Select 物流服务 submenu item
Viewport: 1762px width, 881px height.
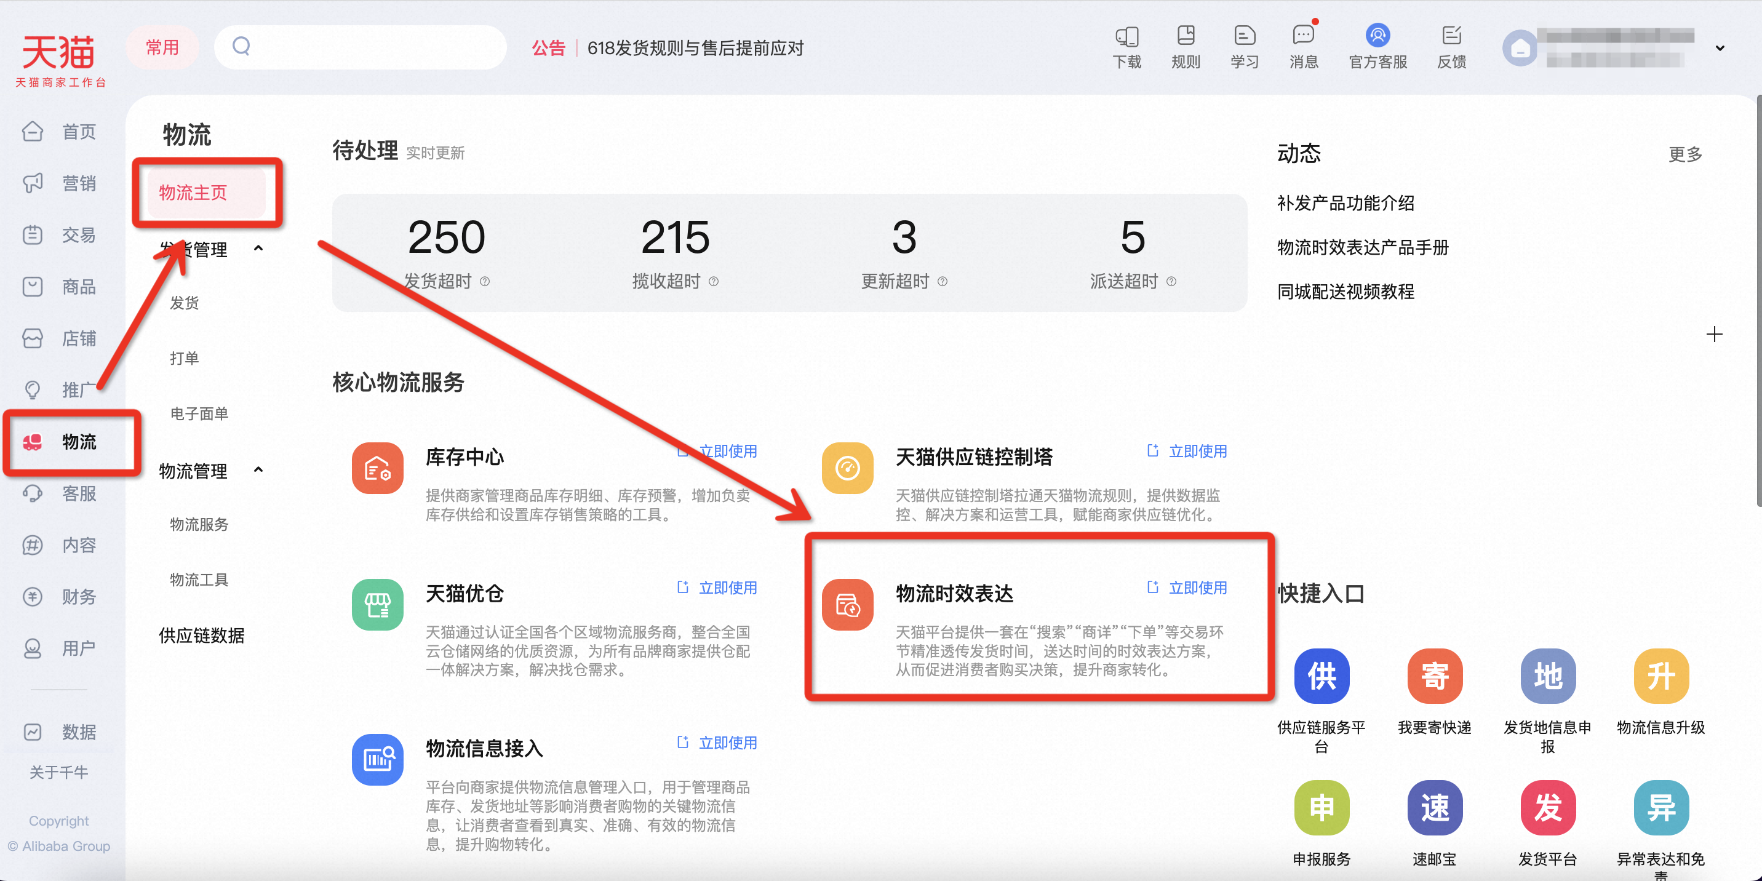point(199,525)
